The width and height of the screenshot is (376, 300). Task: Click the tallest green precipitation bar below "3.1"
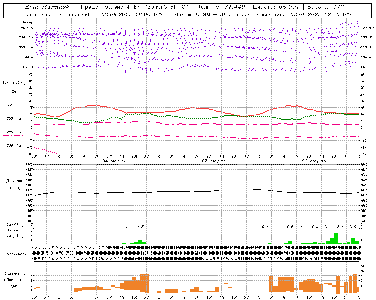336,238
